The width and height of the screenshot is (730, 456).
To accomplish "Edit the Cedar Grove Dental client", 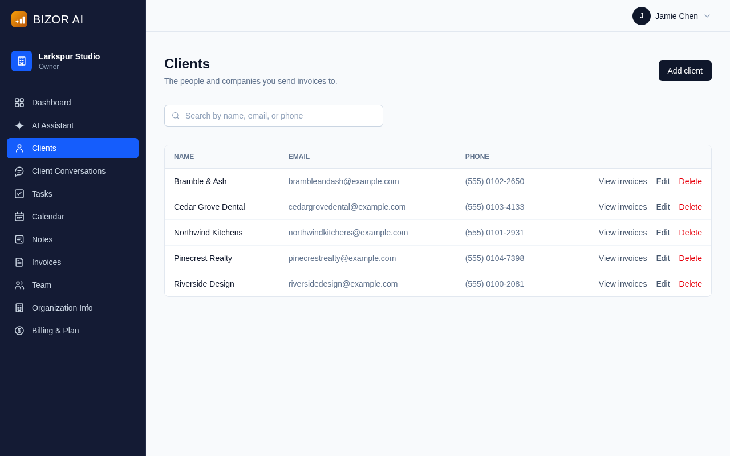I will [663, 207].
